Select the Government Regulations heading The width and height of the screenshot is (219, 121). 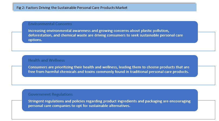pyautogui.click(x=50, y=94)
